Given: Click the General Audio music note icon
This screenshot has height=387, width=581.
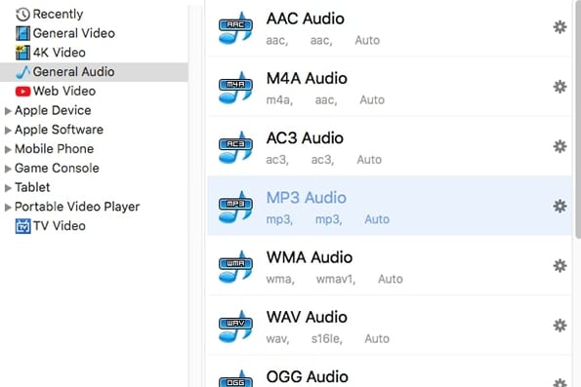Looking at the screenshot, I should [x=23, y=72].
